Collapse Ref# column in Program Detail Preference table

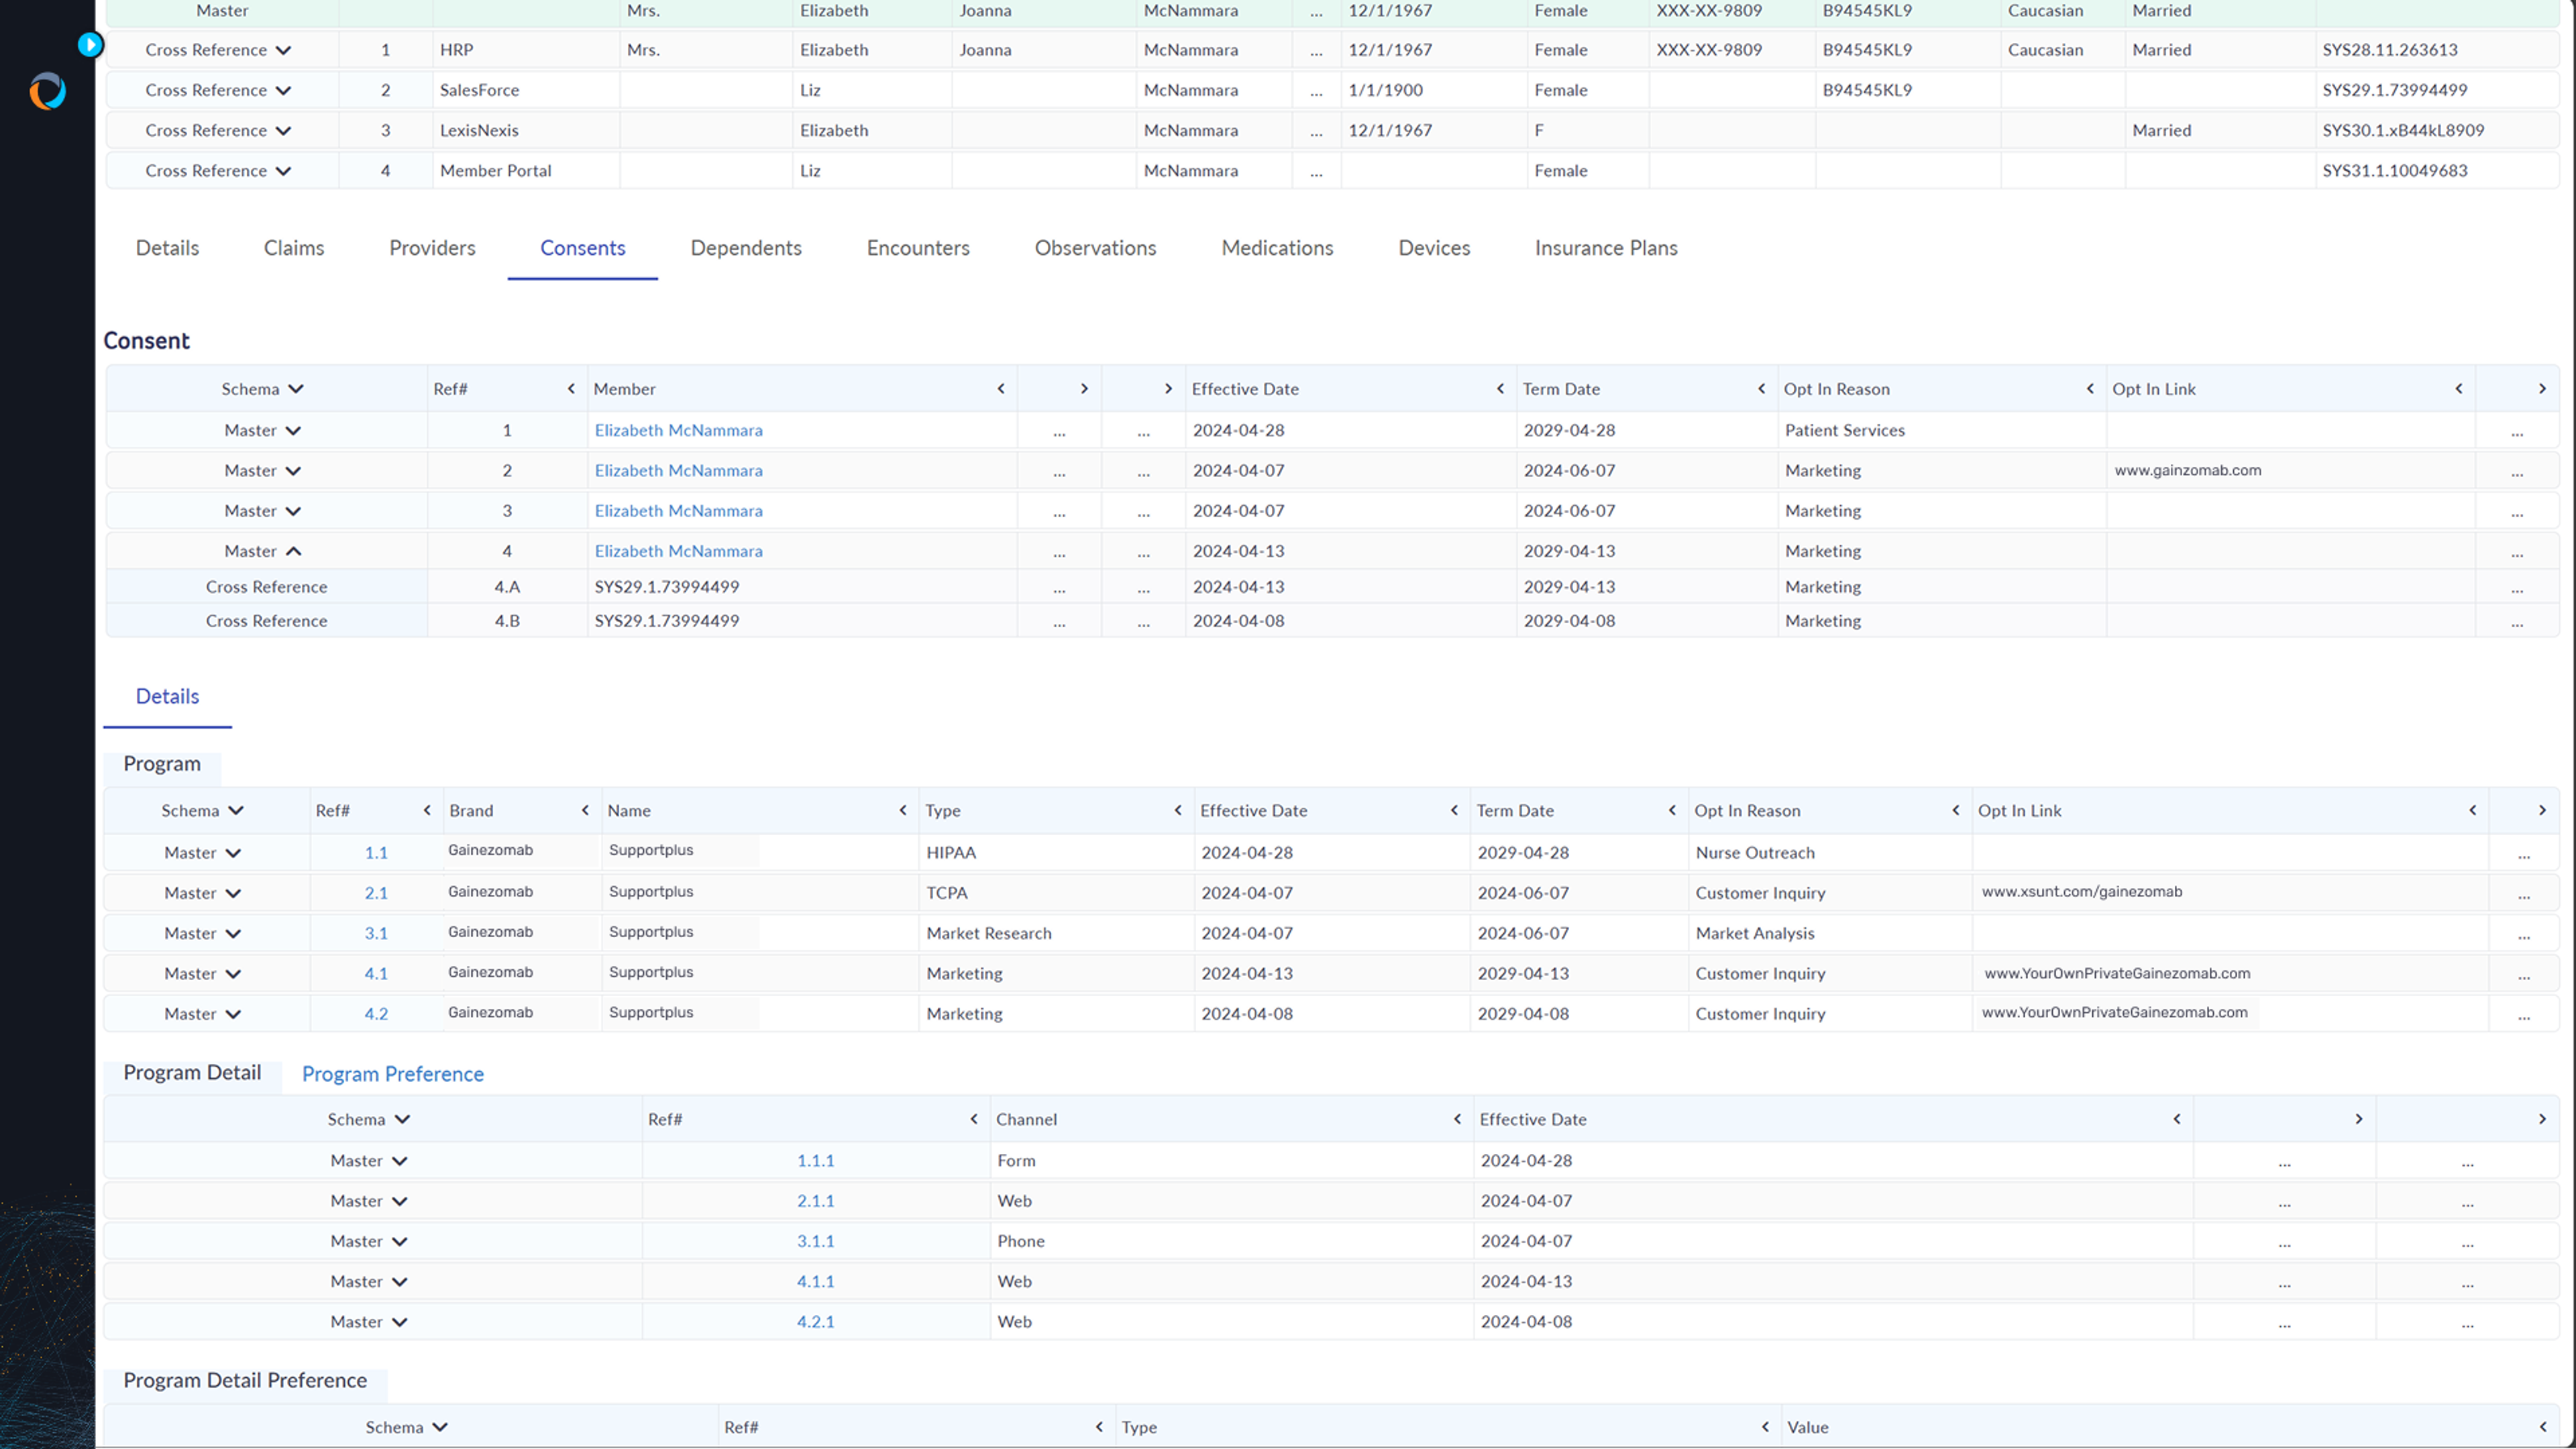(x=1099, y=1427)
